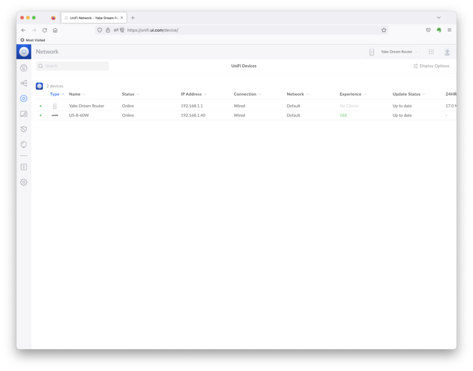Screen dimensions: 473x371
Task: Go forward with browser forward arrow
Action: point(34,30)
